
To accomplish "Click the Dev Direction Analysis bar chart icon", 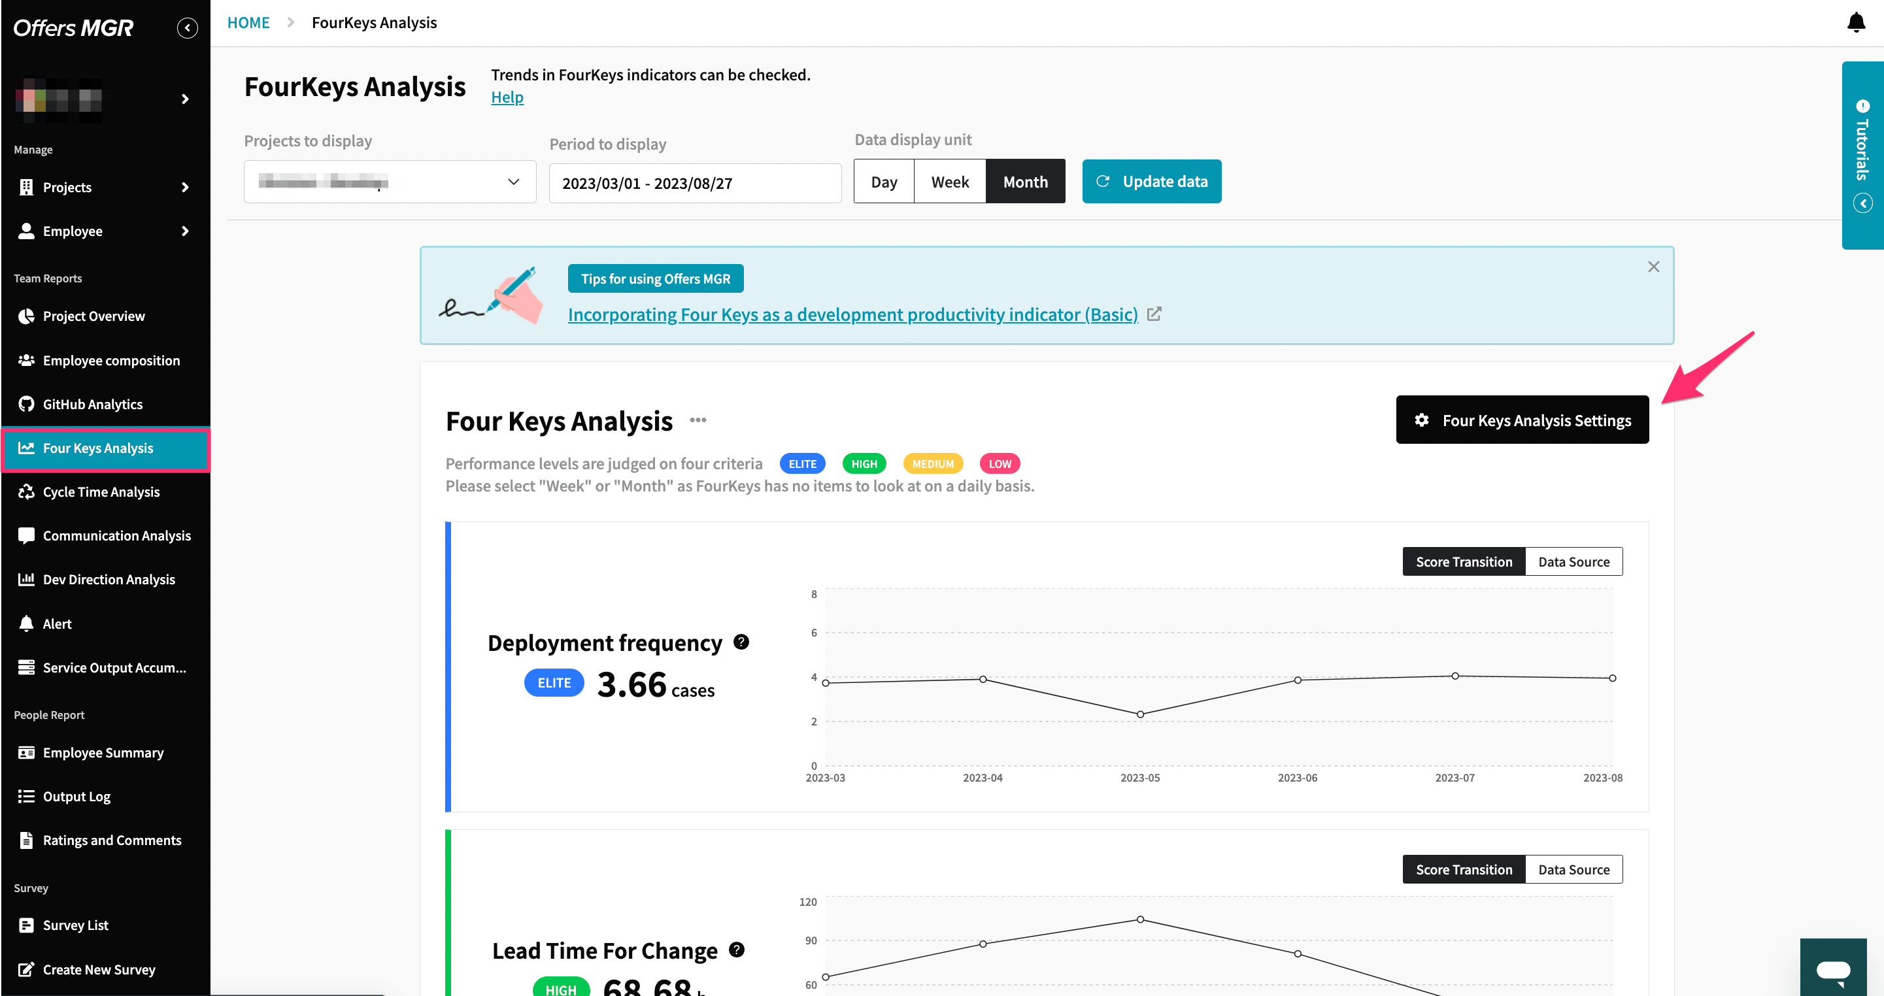I will pos(26,579).
